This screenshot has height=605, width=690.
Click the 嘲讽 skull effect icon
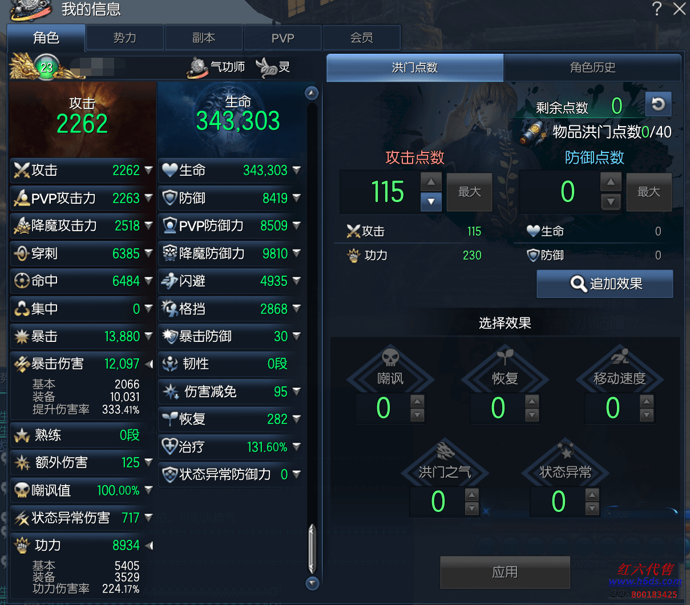tap(390, 357)
